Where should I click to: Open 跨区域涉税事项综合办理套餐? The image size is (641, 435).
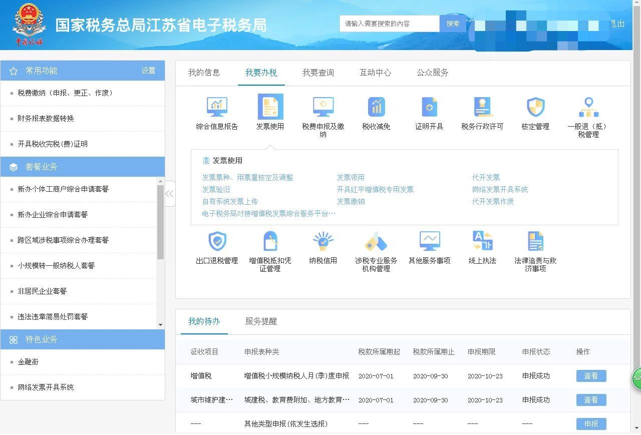pos(63,240)
